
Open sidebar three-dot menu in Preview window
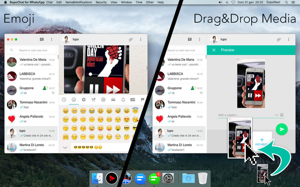point(199,39)
